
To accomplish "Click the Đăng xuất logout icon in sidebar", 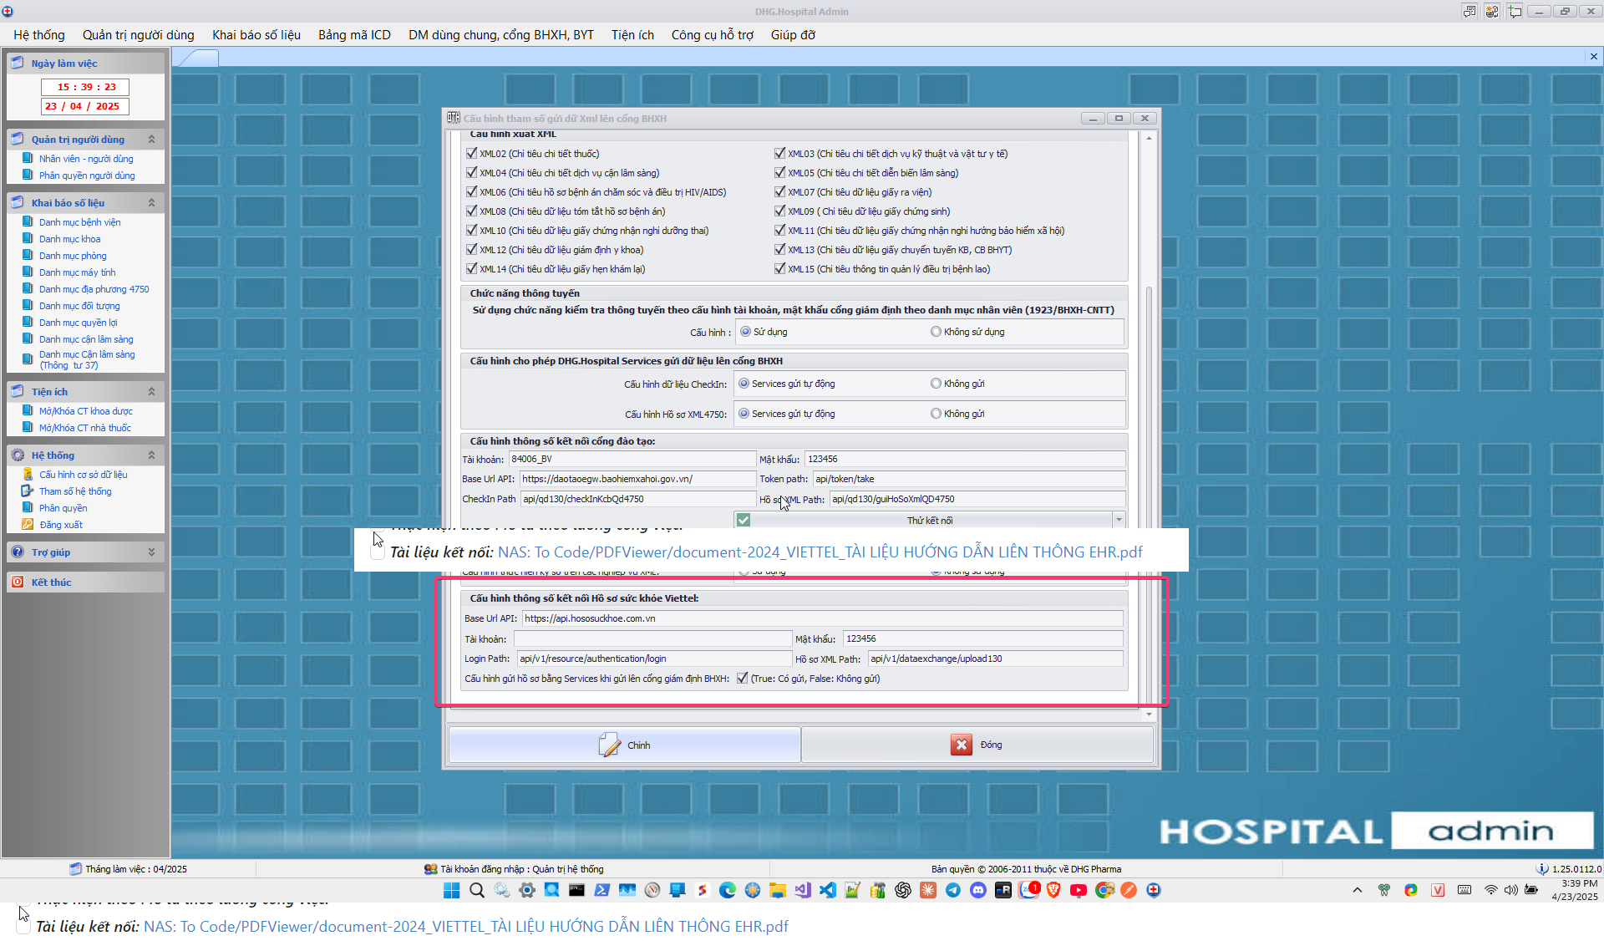I will [28, 525].
